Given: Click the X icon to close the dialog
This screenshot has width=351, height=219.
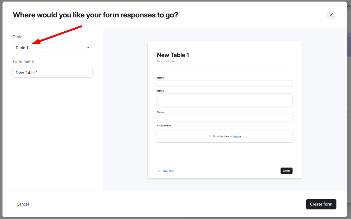Looking at the screenshot, I should point(331,15).
